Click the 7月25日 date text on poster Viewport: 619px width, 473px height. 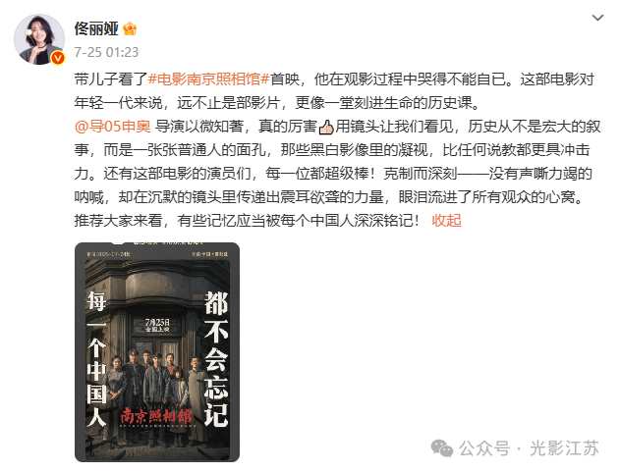157,323
